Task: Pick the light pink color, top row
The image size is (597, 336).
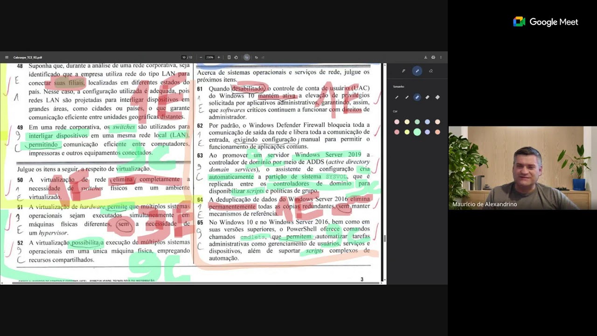Action: pyautogui.click(x=397, y=122)
